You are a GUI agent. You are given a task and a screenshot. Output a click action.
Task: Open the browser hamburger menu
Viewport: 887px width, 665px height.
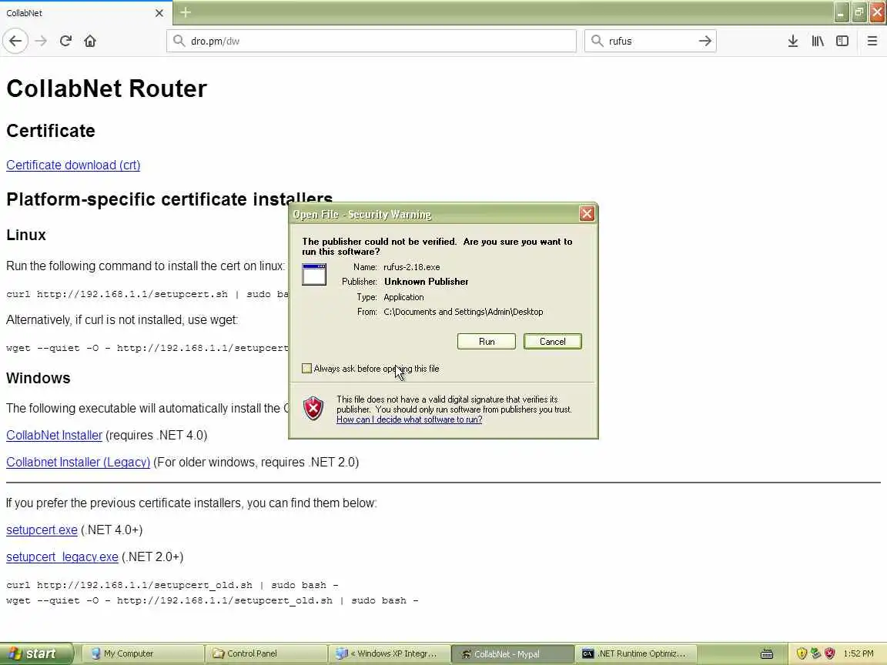872,41
